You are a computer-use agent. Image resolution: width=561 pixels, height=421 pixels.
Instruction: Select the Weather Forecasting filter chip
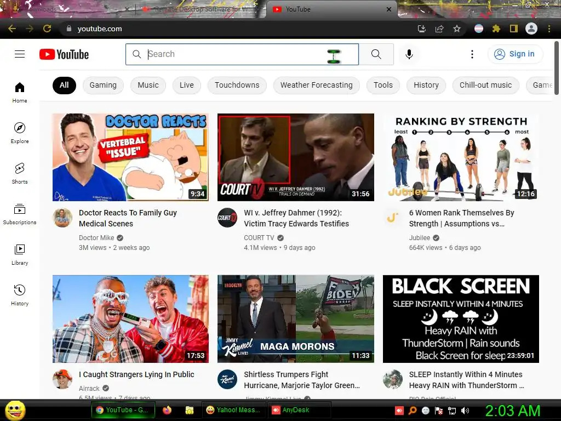tap(316, 85)
